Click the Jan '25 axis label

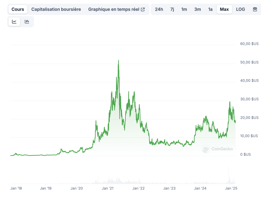[x=231, y=188]
